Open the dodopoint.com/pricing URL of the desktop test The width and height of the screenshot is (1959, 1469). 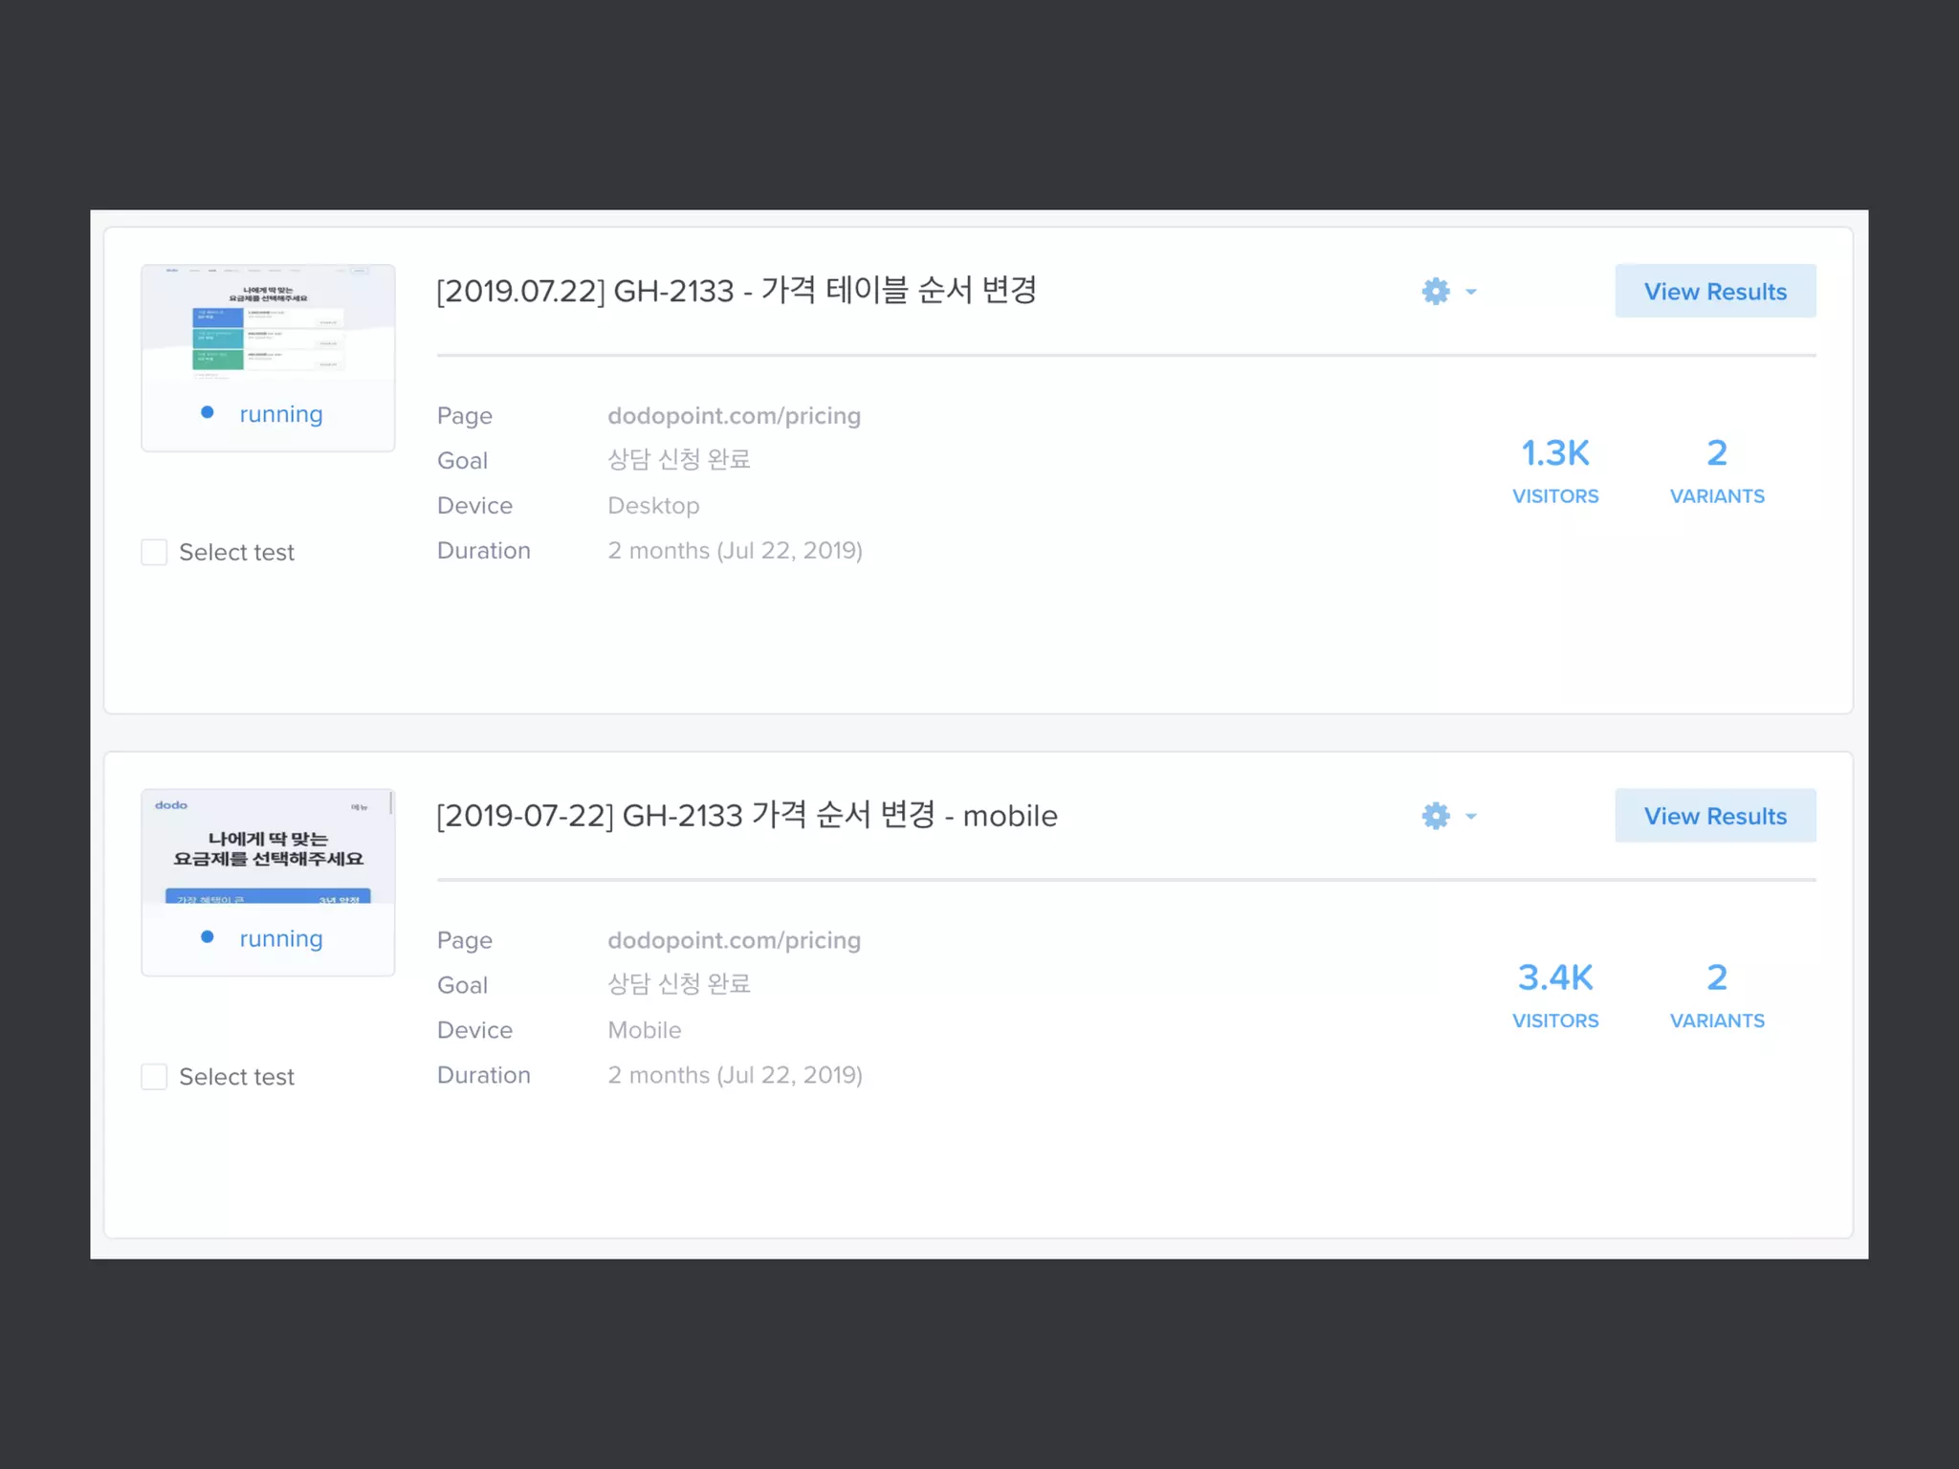pyautogui.click(x=734, y=416)
